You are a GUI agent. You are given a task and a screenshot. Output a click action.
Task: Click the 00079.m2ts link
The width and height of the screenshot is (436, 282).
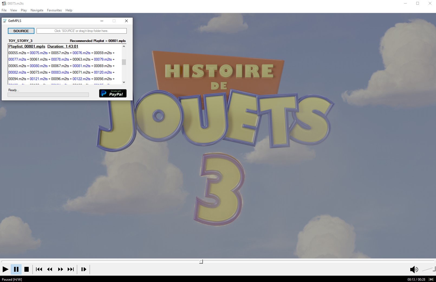coord(103,59)
